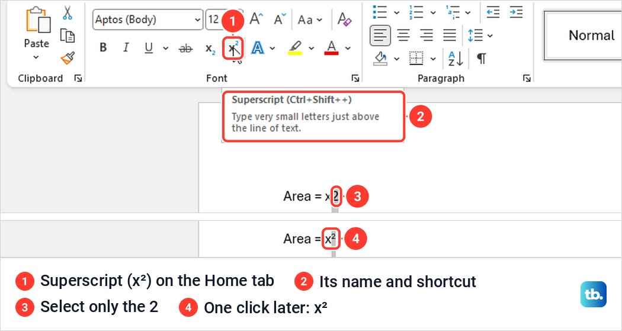Align text right
Image resolution: width=622 pixels, height=331 pixels.
click(x=427, y=36)
